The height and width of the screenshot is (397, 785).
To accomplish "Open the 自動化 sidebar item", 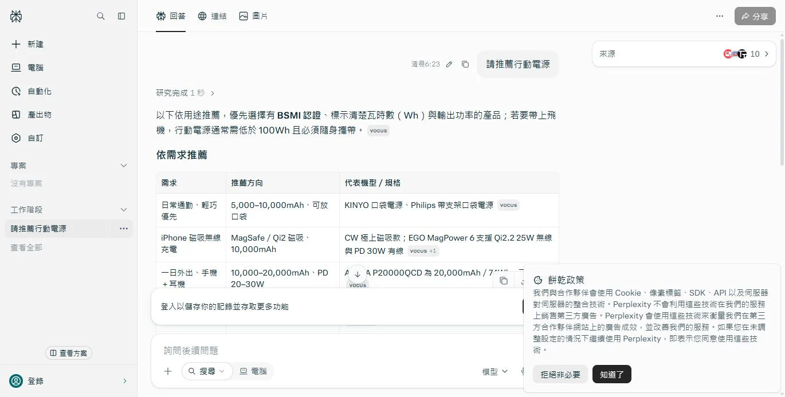I will pos(69,91).
